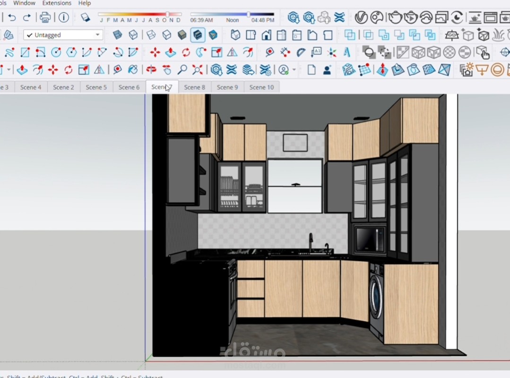Select Sandbox Smoove tool
This screenshot has width=510, height=378.
(x=382, y=69)
